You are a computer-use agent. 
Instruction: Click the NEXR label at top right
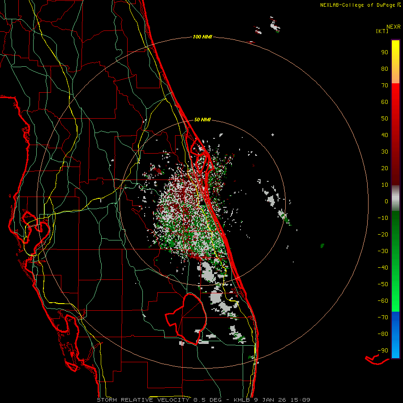[x=394, y=27]
